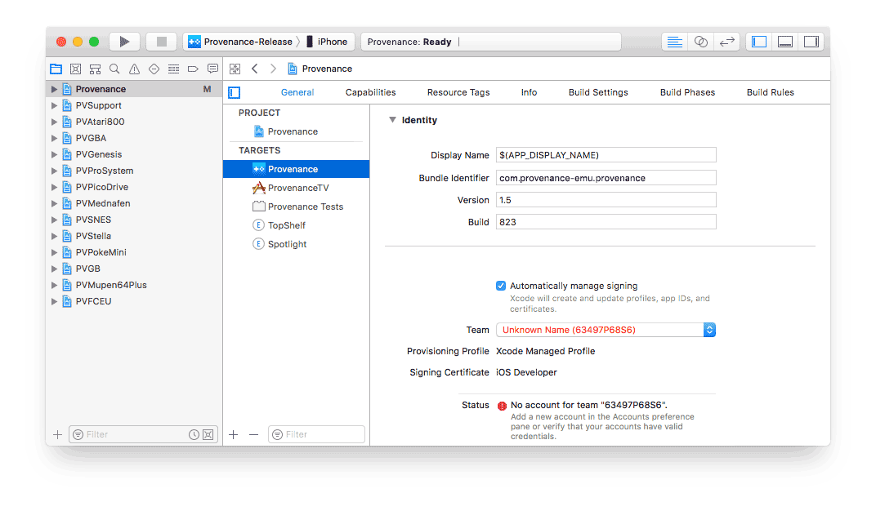Stop the running build

[162, 42]
